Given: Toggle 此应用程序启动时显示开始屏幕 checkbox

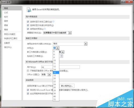Looking at the screenshot, I should pos(28,94).
